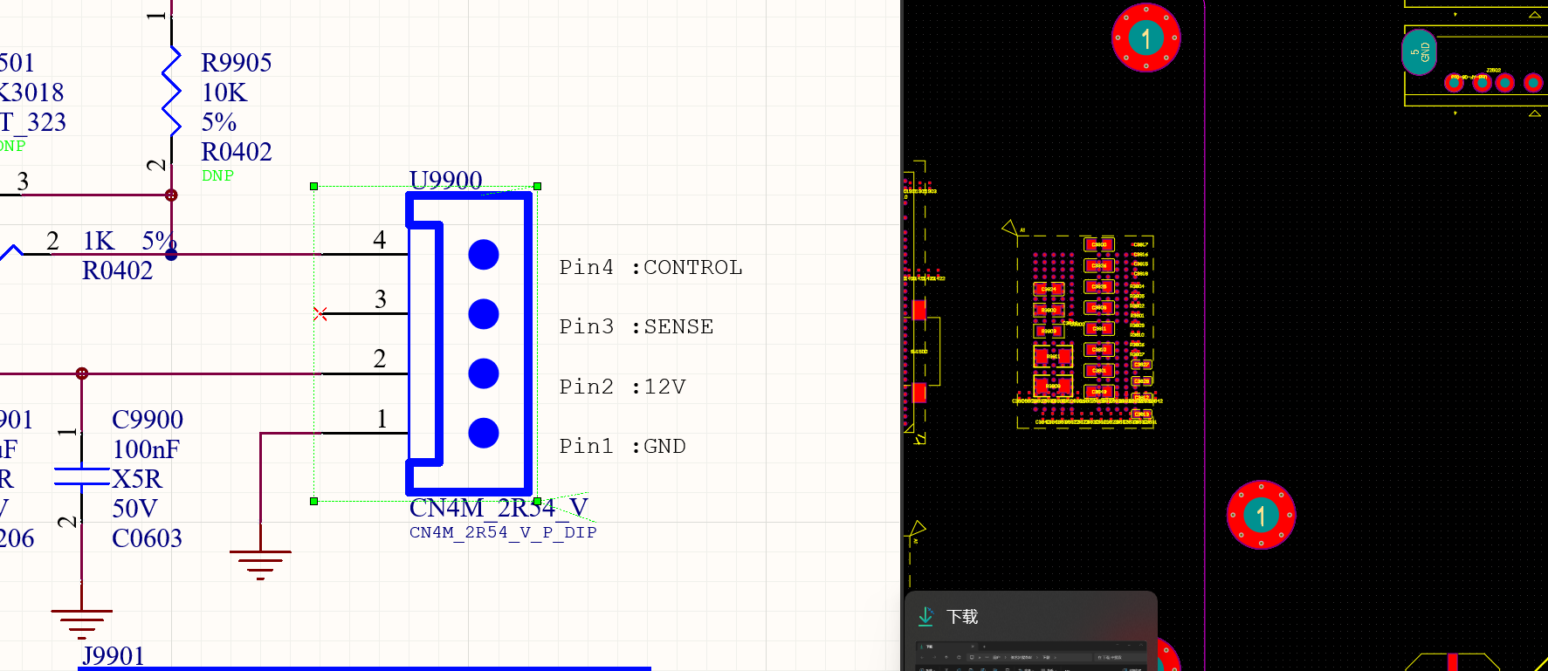Select the R9900 footprint in PCB view

click(1049, 310)
